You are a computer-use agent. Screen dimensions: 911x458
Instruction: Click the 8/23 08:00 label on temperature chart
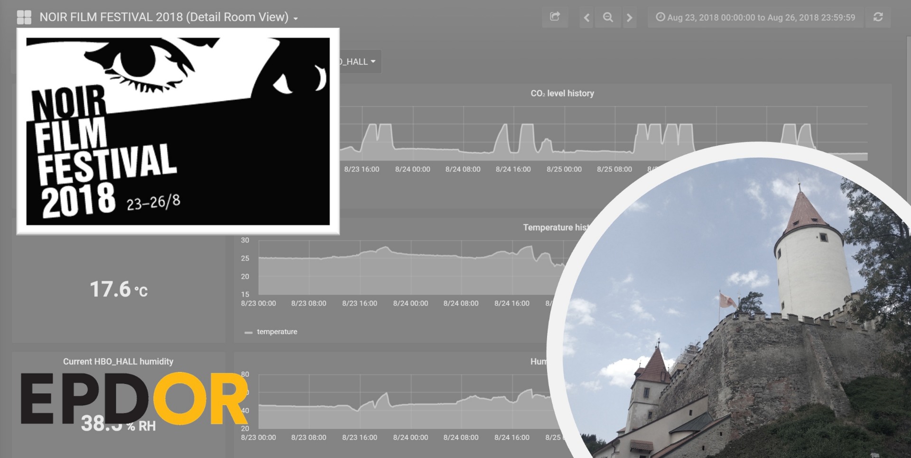point(308,304)
